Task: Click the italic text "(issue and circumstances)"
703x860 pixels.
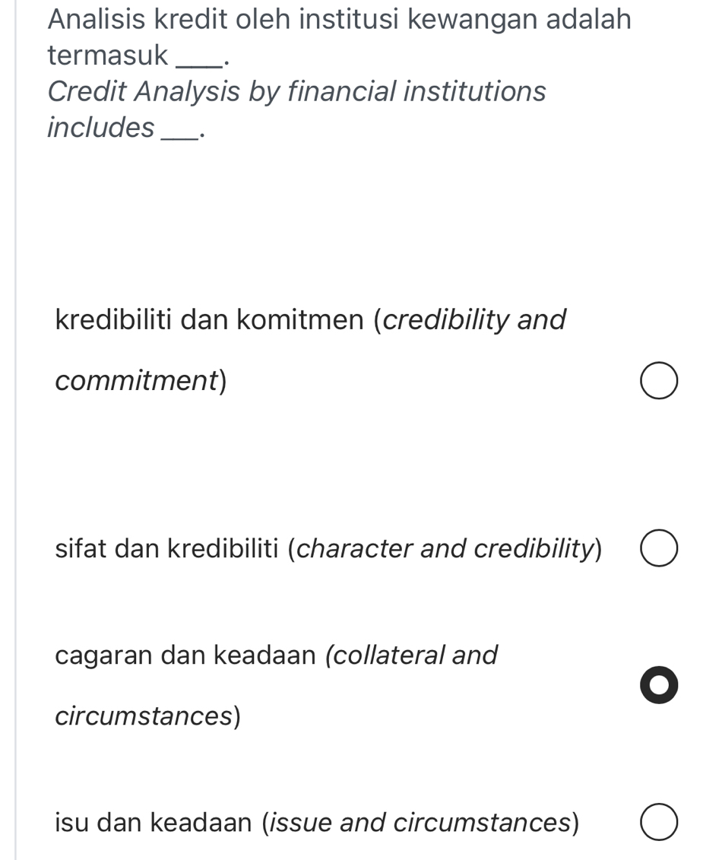Action: (x=420, y=823)
